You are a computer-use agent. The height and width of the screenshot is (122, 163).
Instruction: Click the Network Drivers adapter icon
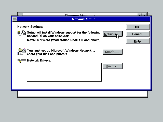[x=21, y=61]
